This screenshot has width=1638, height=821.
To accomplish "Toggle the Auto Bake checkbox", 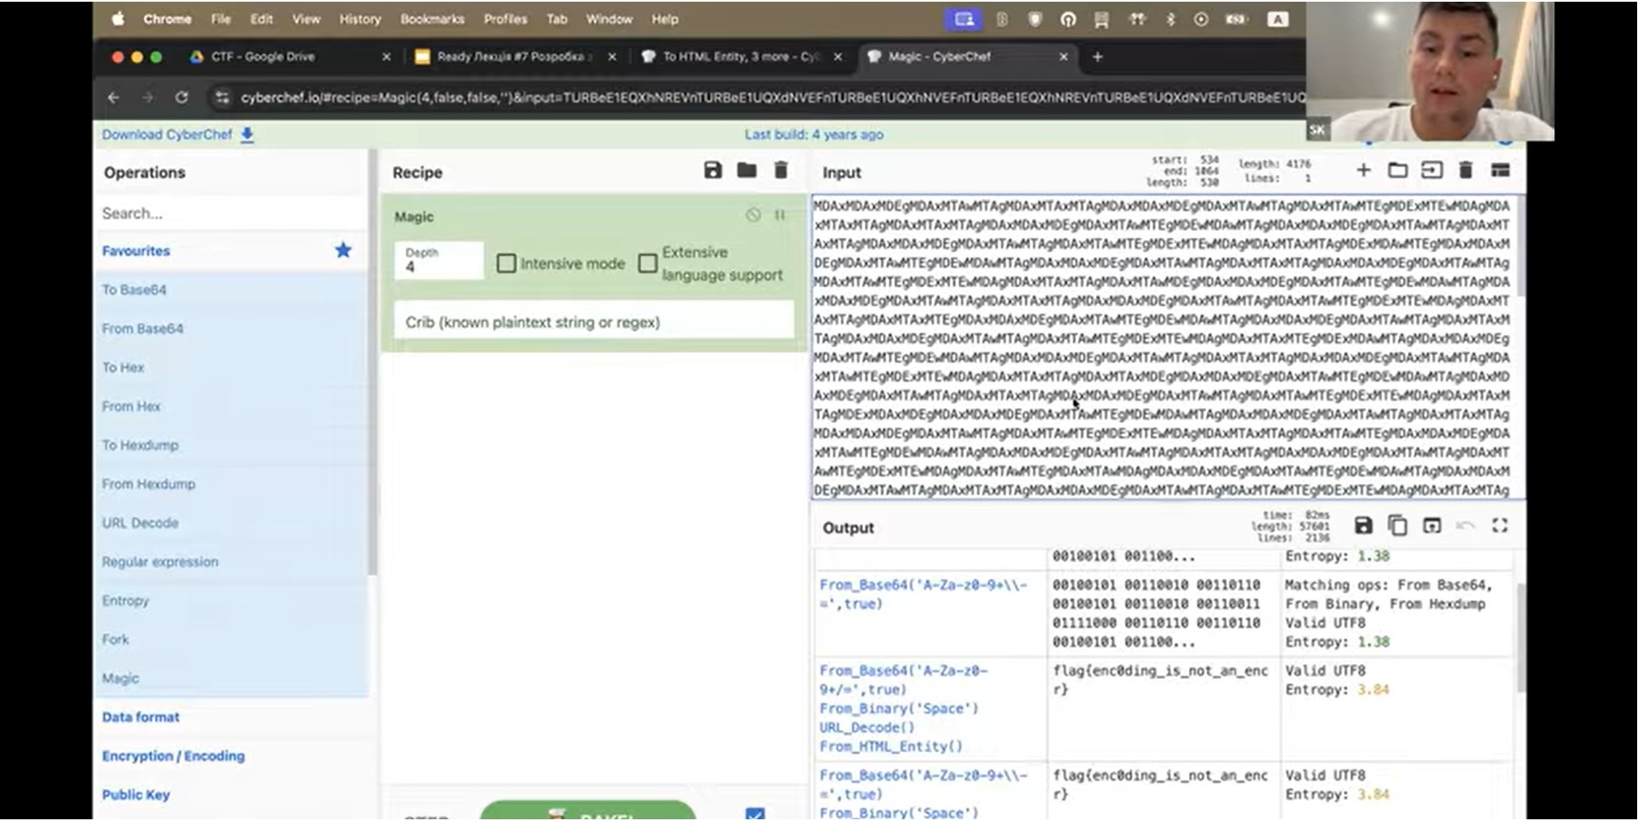I will 754,813.
